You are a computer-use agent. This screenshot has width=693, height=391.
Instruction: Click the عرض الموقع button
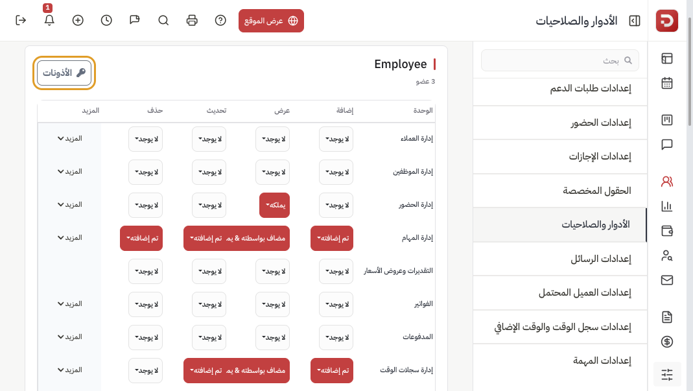coord(271,21)
